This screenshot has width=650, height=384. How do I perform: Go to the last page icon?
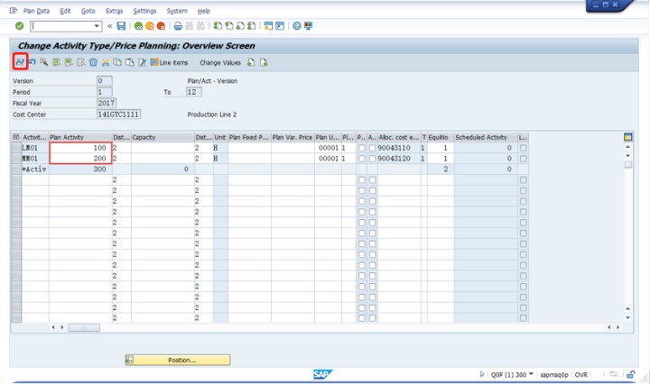coord(251,26)
